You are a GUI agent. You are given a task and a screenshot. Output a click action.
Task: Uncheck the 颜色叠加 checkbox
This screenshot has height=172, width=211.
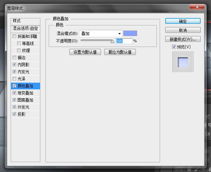coord(14,86)
